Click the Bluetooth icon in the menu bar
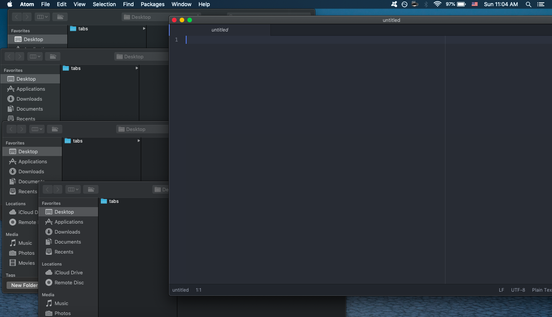The width and height of the screenshot is (552, 317). (x=426, y=4)
